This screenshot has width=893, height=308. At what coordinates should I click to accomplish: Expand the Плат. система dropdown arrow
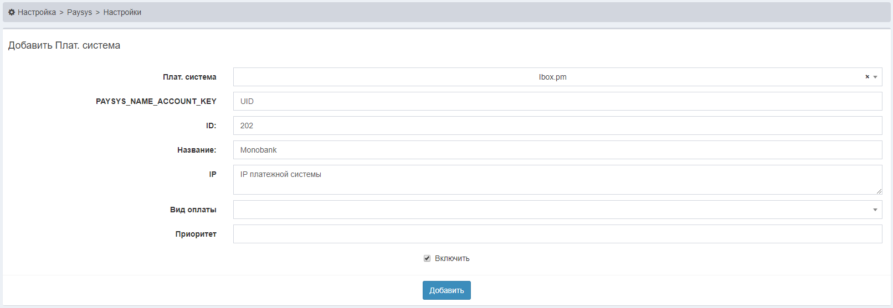click(x=875, y=77)
